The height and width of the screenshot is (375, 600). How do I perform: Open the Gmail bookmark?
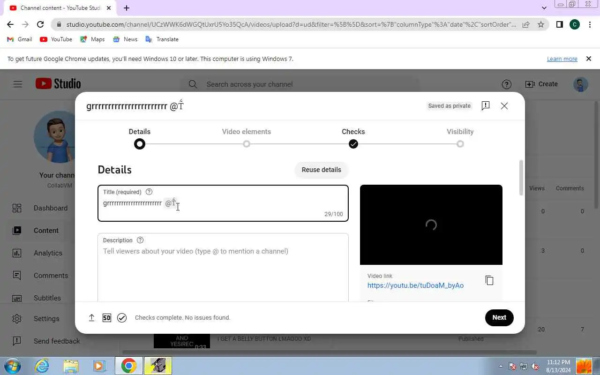click(x=20, y=39)
